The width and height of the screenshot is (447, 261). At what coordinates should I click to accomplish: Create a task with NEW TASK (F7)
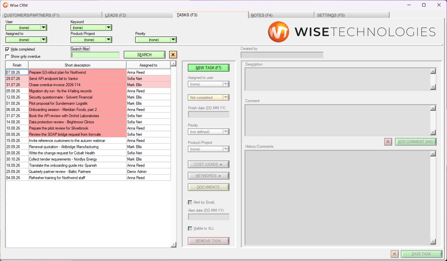(208, 68)
